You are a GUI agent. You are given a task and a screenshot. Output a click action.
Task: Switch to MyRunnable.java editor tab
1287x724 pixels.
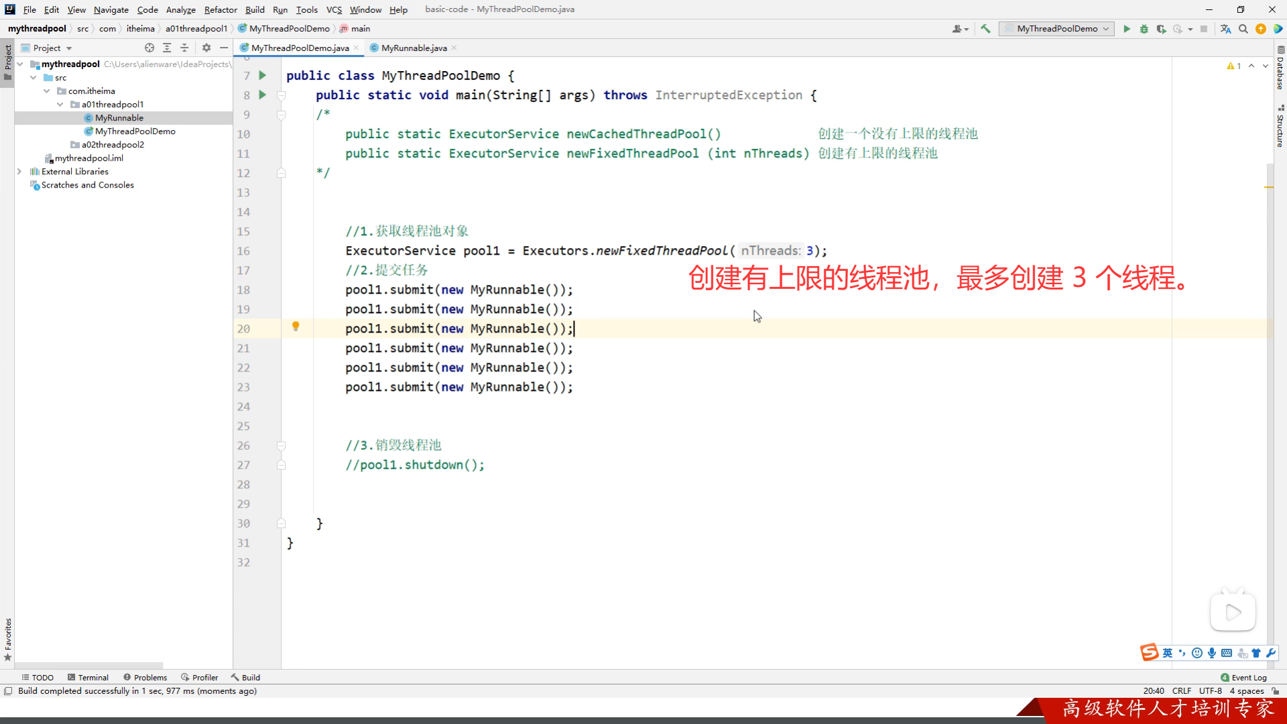[414, 48]
